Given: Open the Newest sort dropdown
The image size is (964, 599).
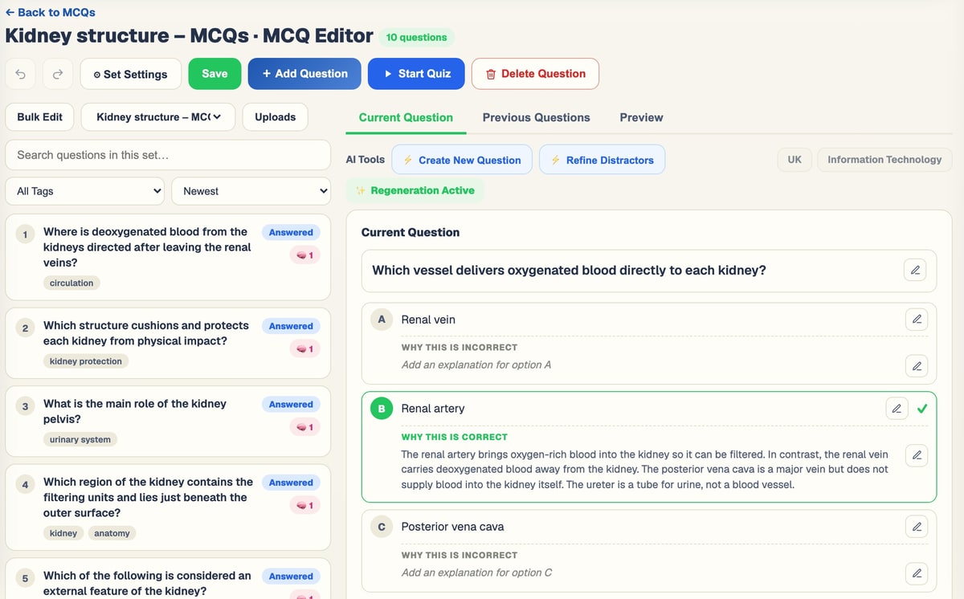Looking at the screenshot, I should (251, 191).
